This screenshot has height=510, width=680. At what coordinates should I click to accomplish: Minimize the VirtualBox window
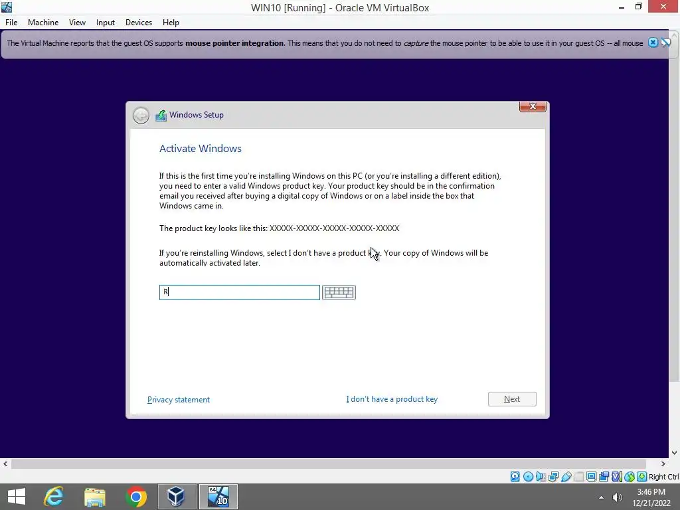622,7
